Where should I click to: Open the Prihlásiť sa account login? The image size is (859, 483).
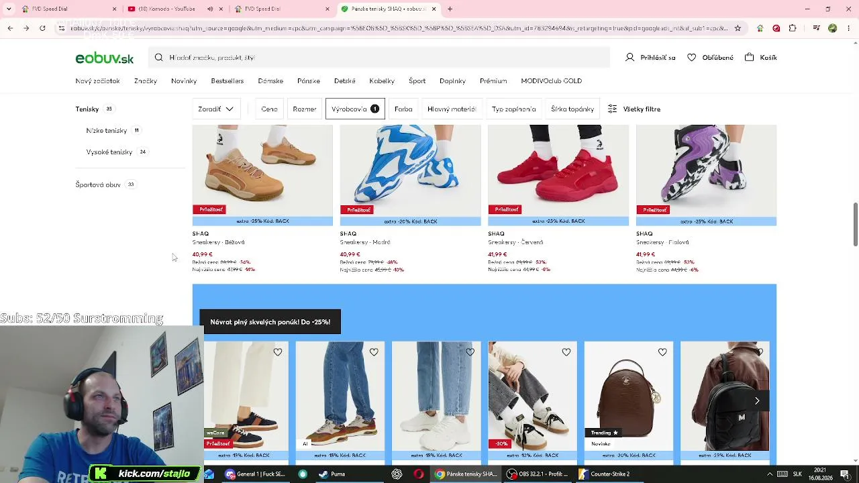pyautogui.click(x=650, y=58)
